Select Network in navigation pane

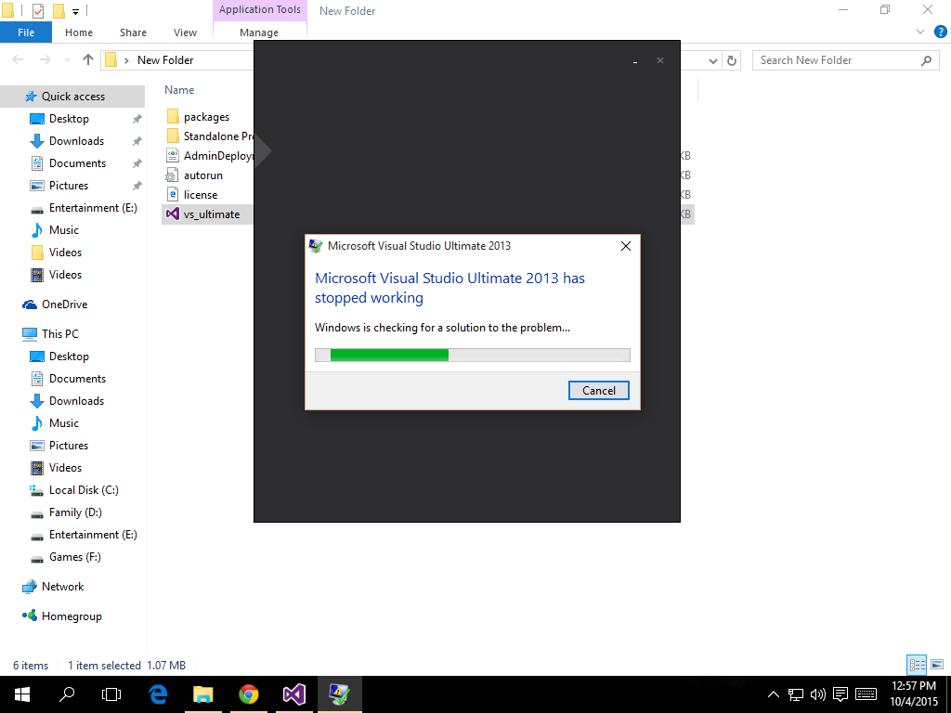(x=62, y=587)
